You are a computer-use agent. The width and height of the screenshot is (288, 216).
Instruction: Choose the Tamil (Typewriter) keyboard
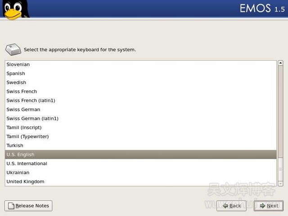[x=27, y=136]
